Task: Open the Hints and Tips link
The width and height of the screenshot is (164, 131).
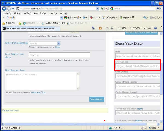Action: (38, 92)
